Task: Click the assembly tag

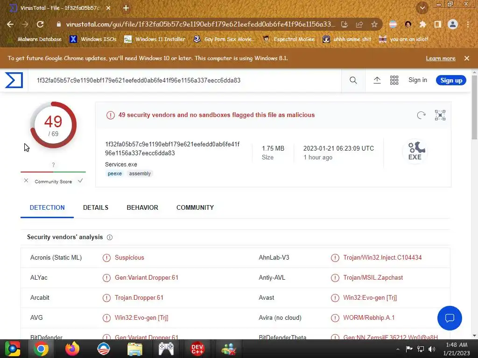Action: [140, 173]
